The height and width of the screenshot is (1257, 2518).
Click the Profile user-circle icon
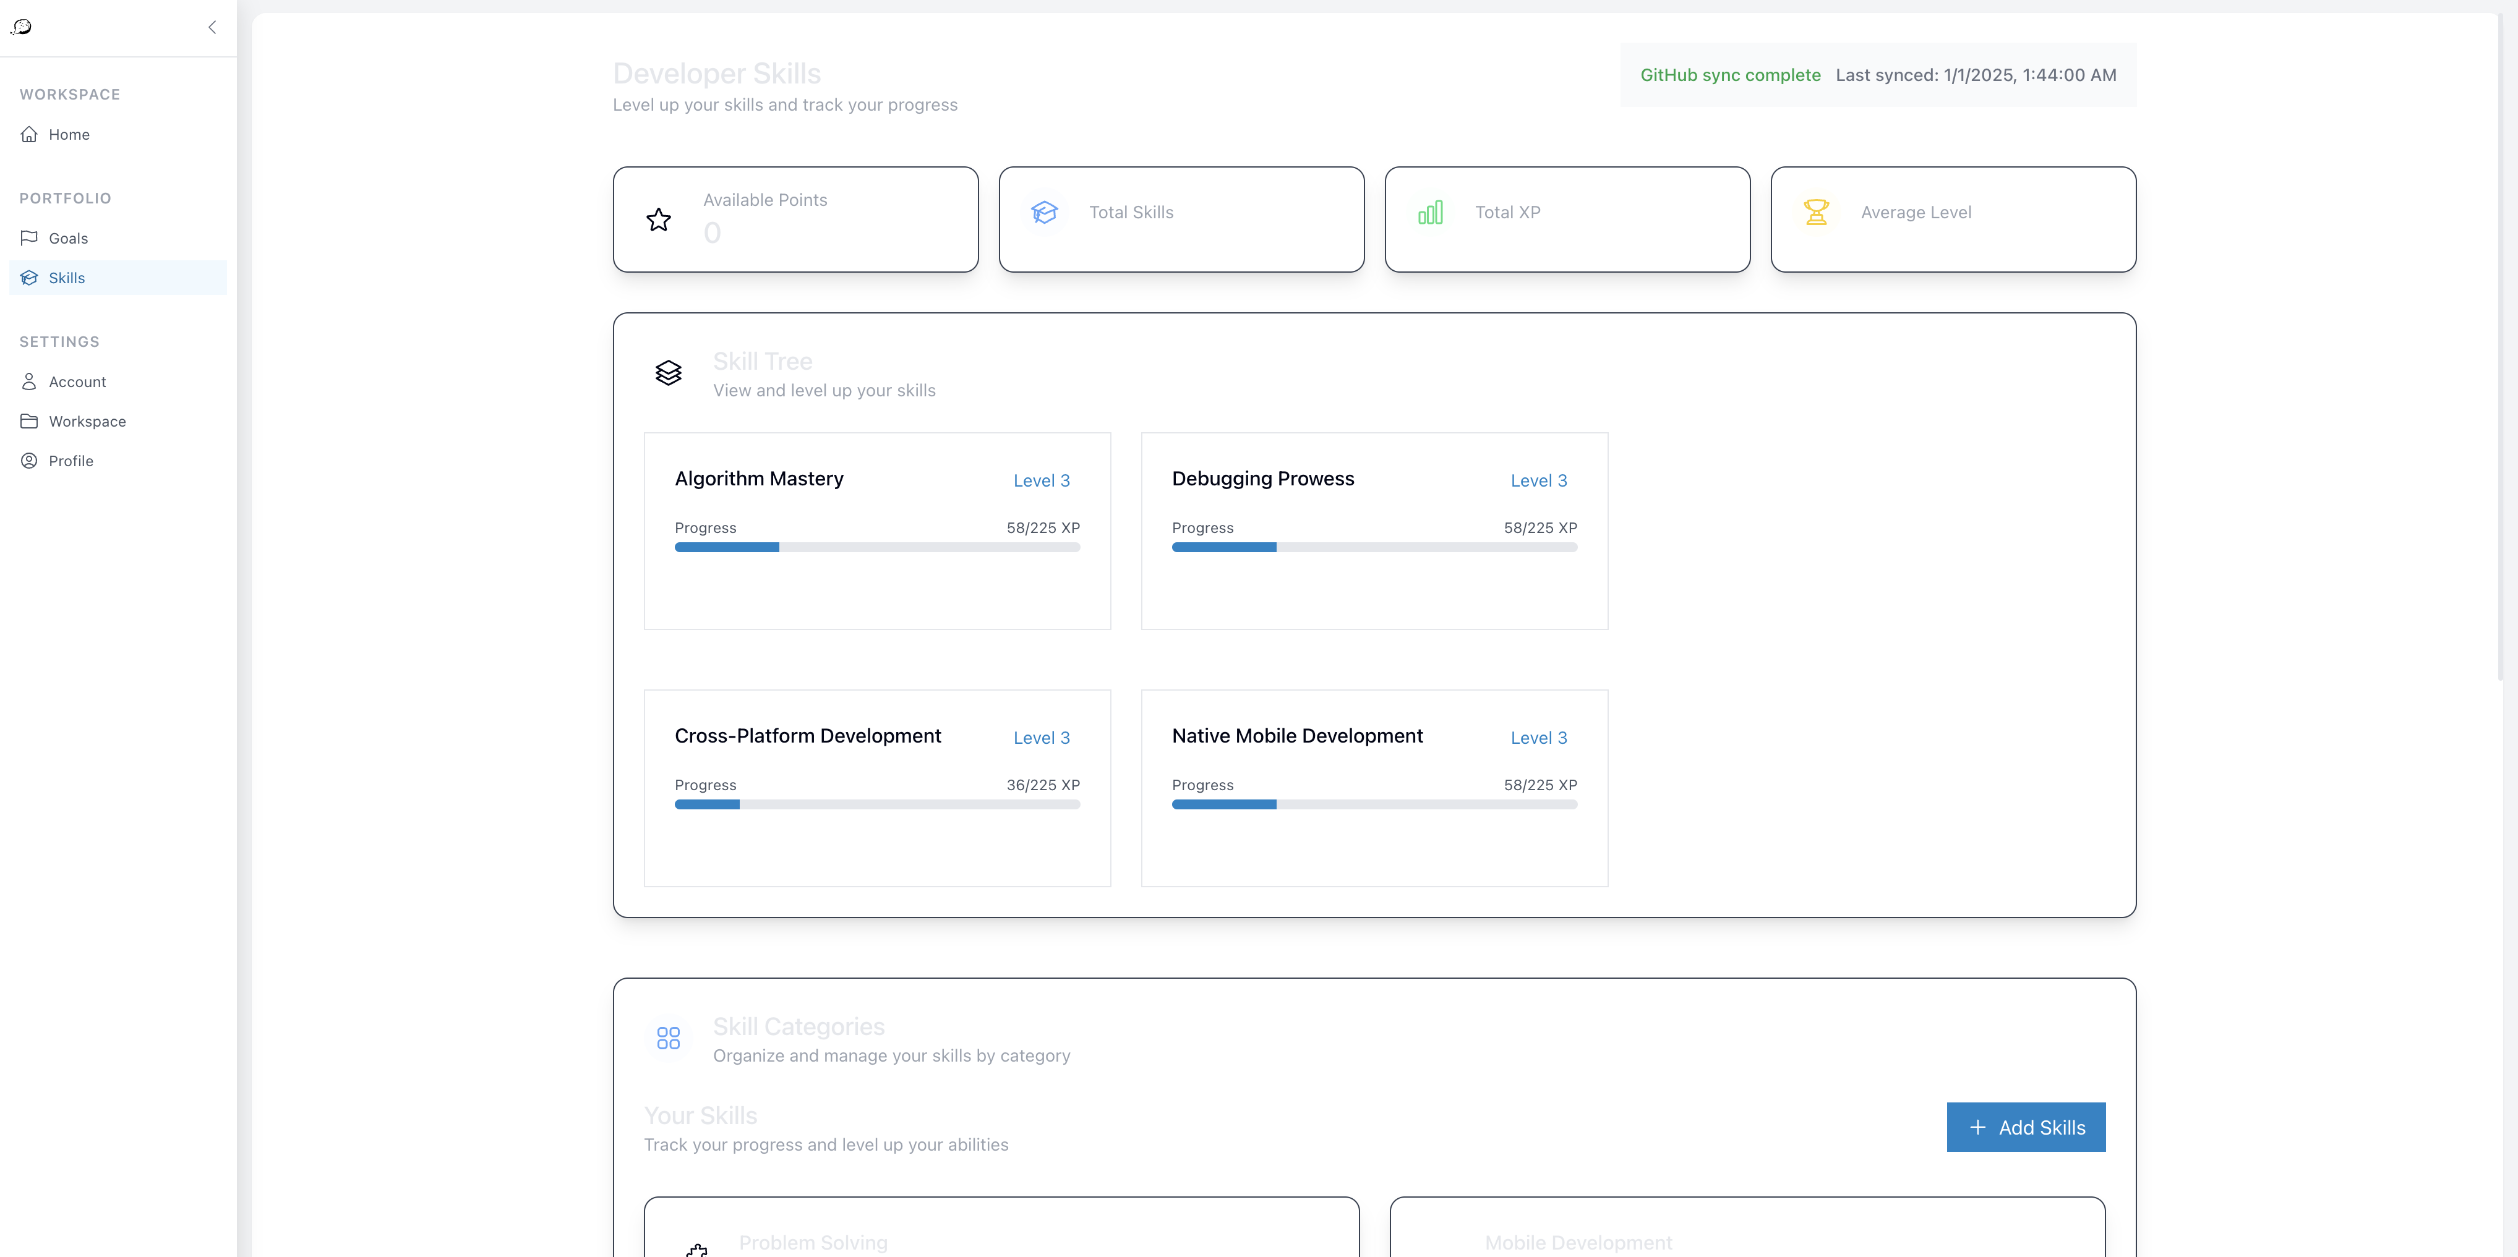click(29, 461)
